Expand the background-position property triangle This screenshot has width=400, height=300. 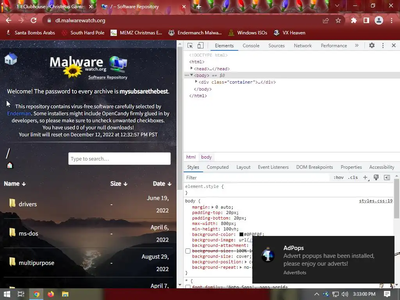click(x=246, y=262)
